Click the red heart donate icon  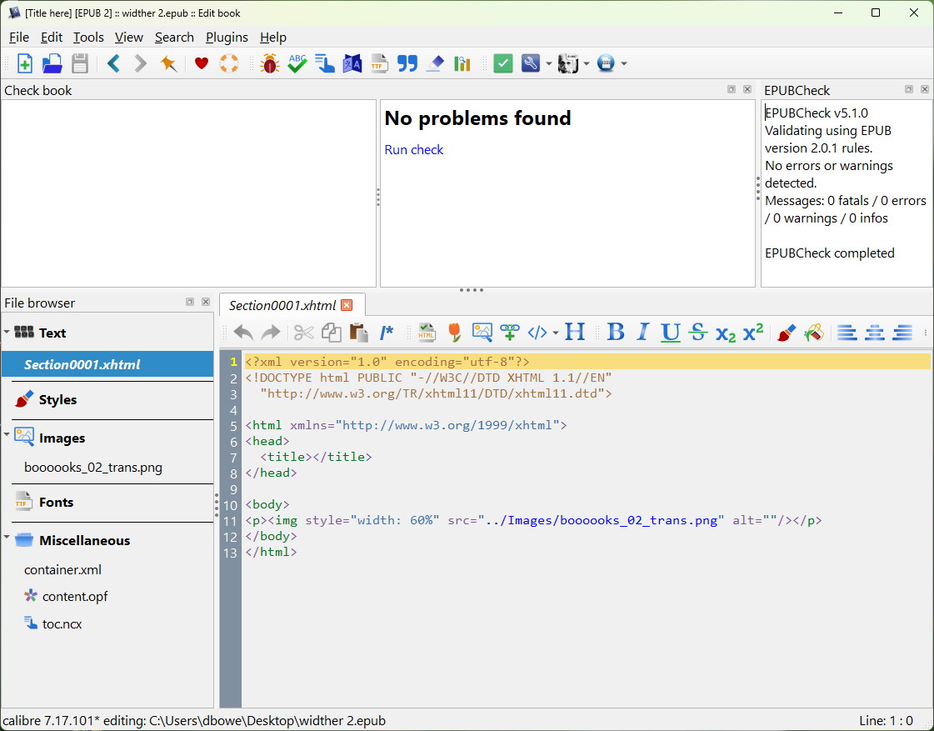(x=201, y=63)
